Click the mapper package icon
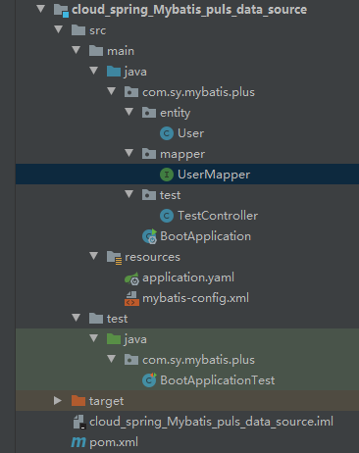The height and width of the screenshot is (453, 359). pos(149,154)
